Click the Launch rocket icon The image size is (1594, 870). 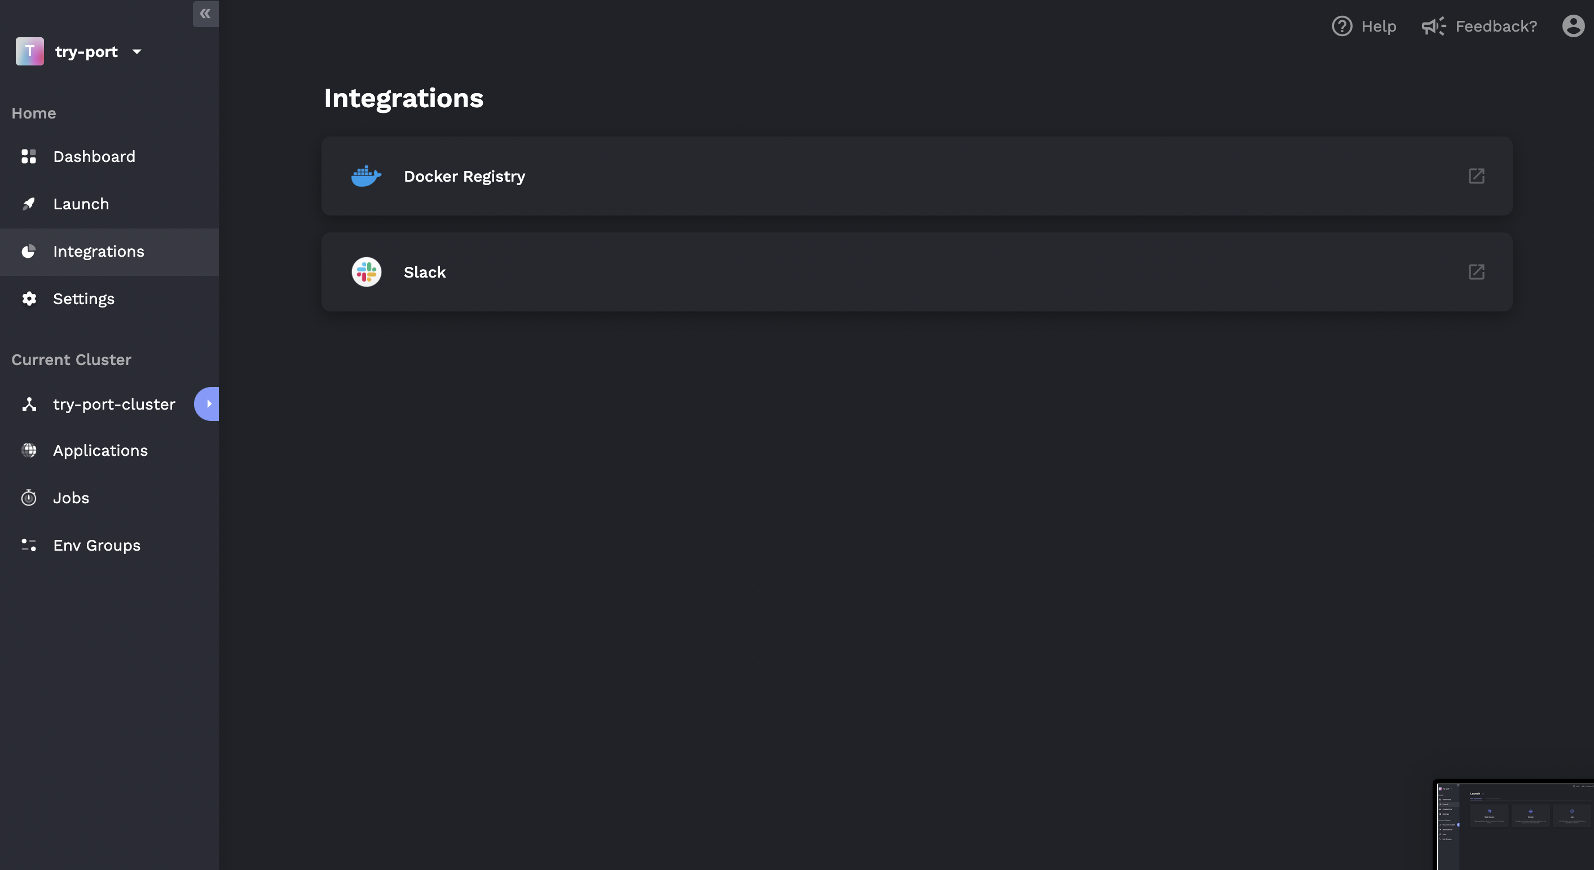point(28,204)
